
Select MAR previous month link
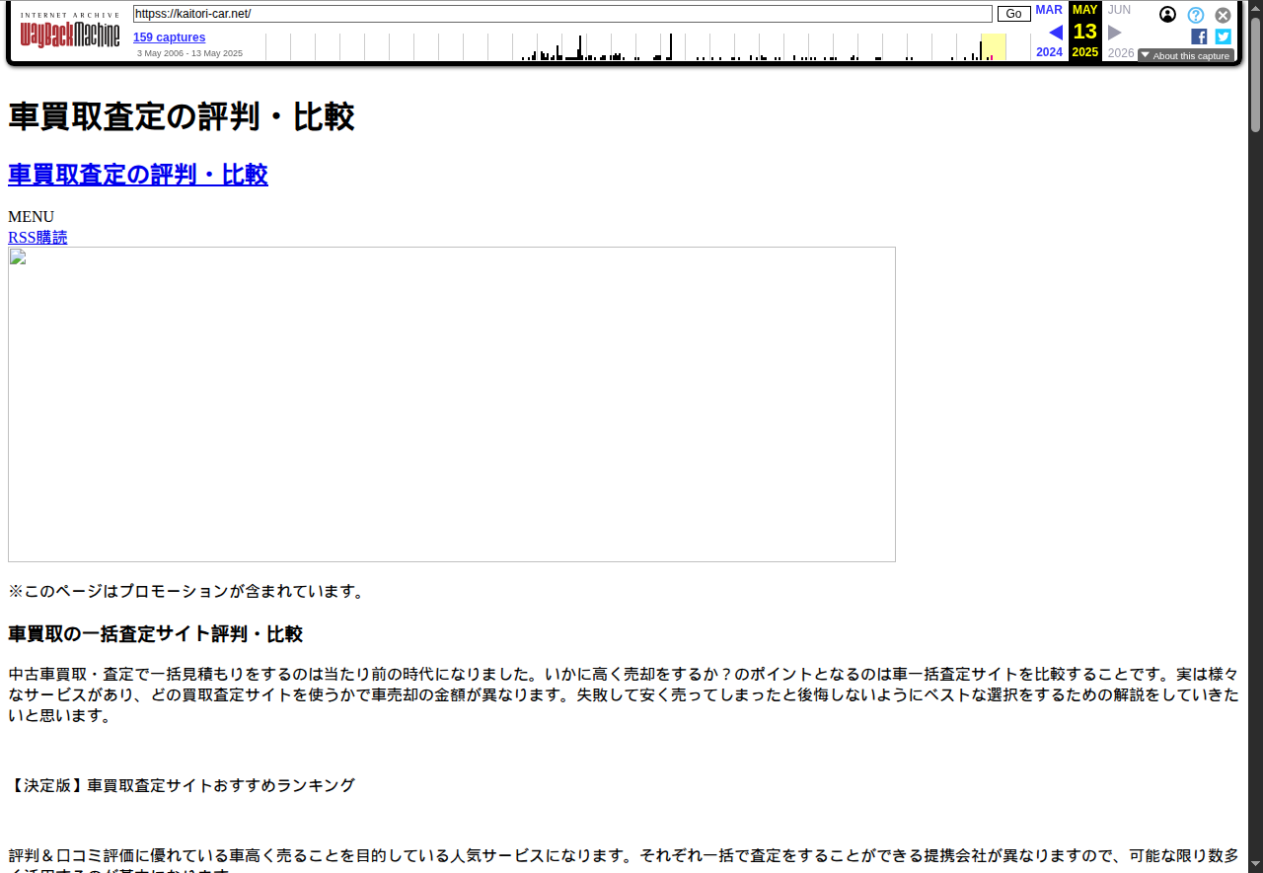click(x=1049, y=10)
